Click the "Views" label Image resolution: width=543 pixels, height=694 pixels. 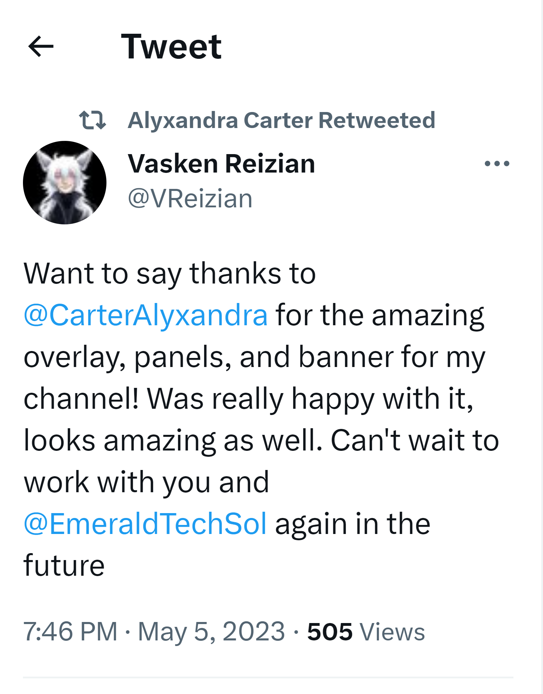[x=392, y=632]
